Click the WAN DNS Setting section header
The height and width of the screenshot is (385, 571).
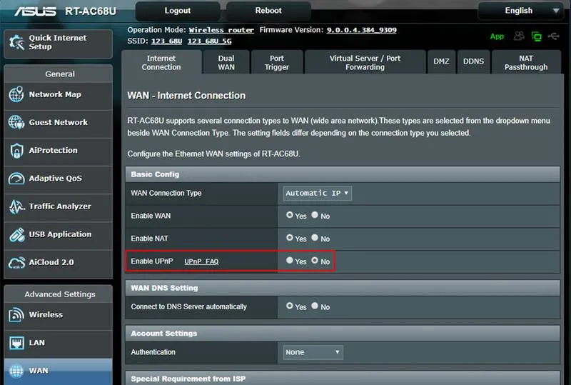[343, 288]
